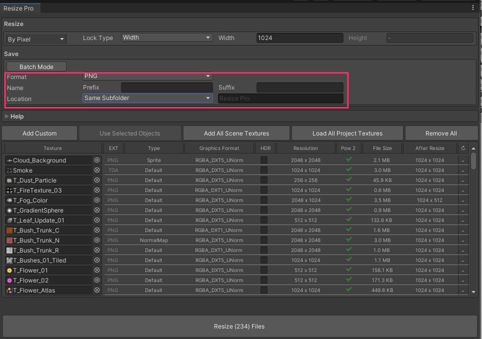This screenshot has width=482, height=339.
Task: Remove T_Flower_Atlas row with minus button
Action: (x=463, y=290)
